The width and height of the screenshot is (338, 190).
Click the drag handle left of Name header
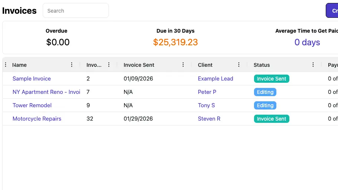tap(6, 65)
